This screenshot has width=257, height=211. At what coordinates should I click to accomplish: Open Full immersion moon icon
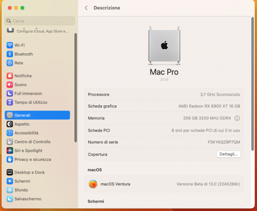[10, 93]
